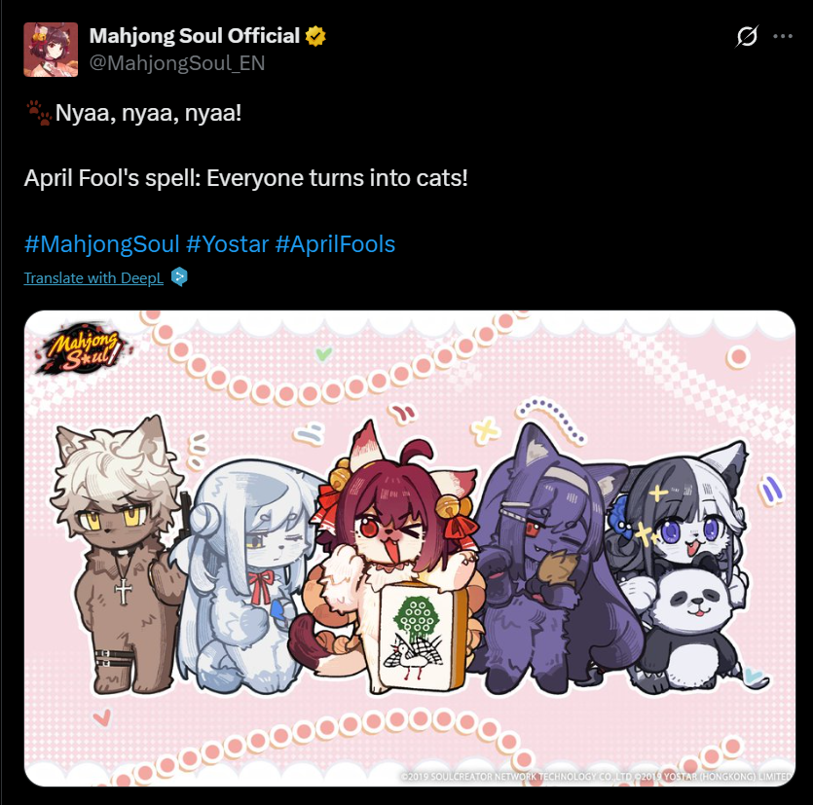Open the #MahjongSoul hashtag
This screenshot has width=813, height=805.
[x=101, y=244]
